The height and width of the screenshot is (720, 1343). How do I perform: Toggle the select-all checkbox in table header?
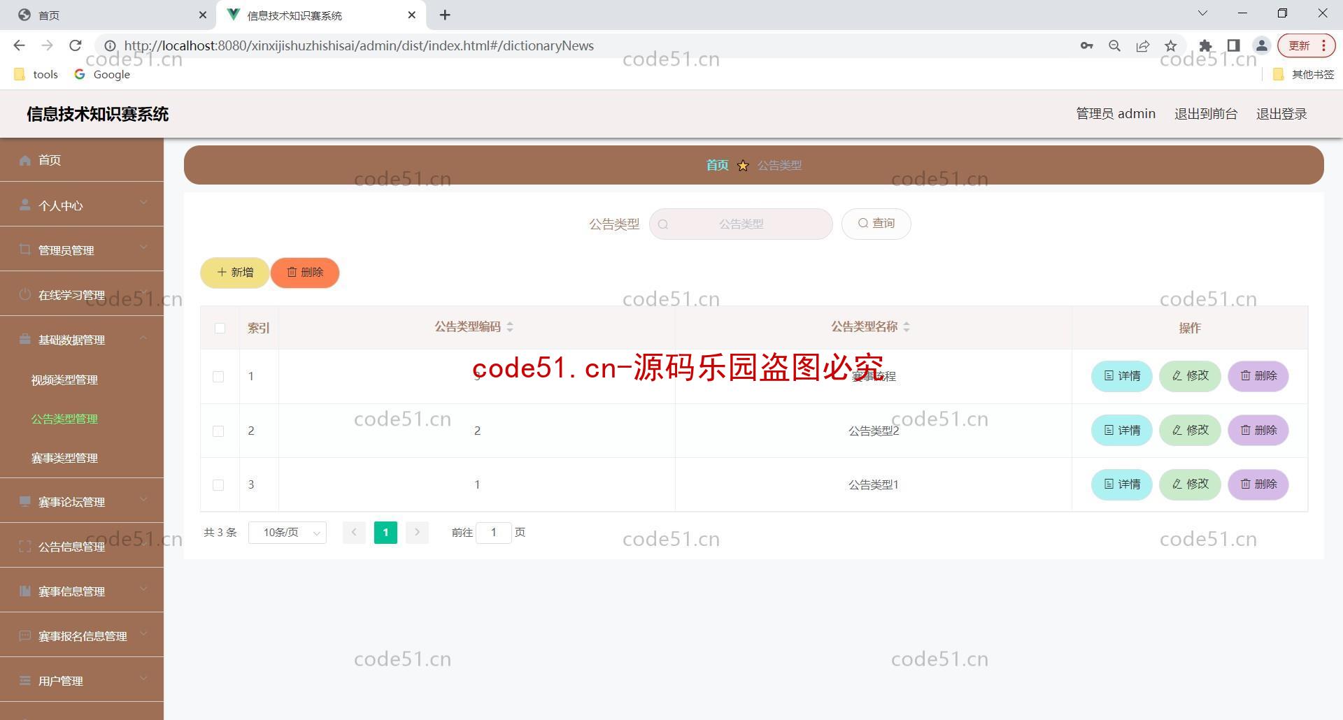[220, 328]
